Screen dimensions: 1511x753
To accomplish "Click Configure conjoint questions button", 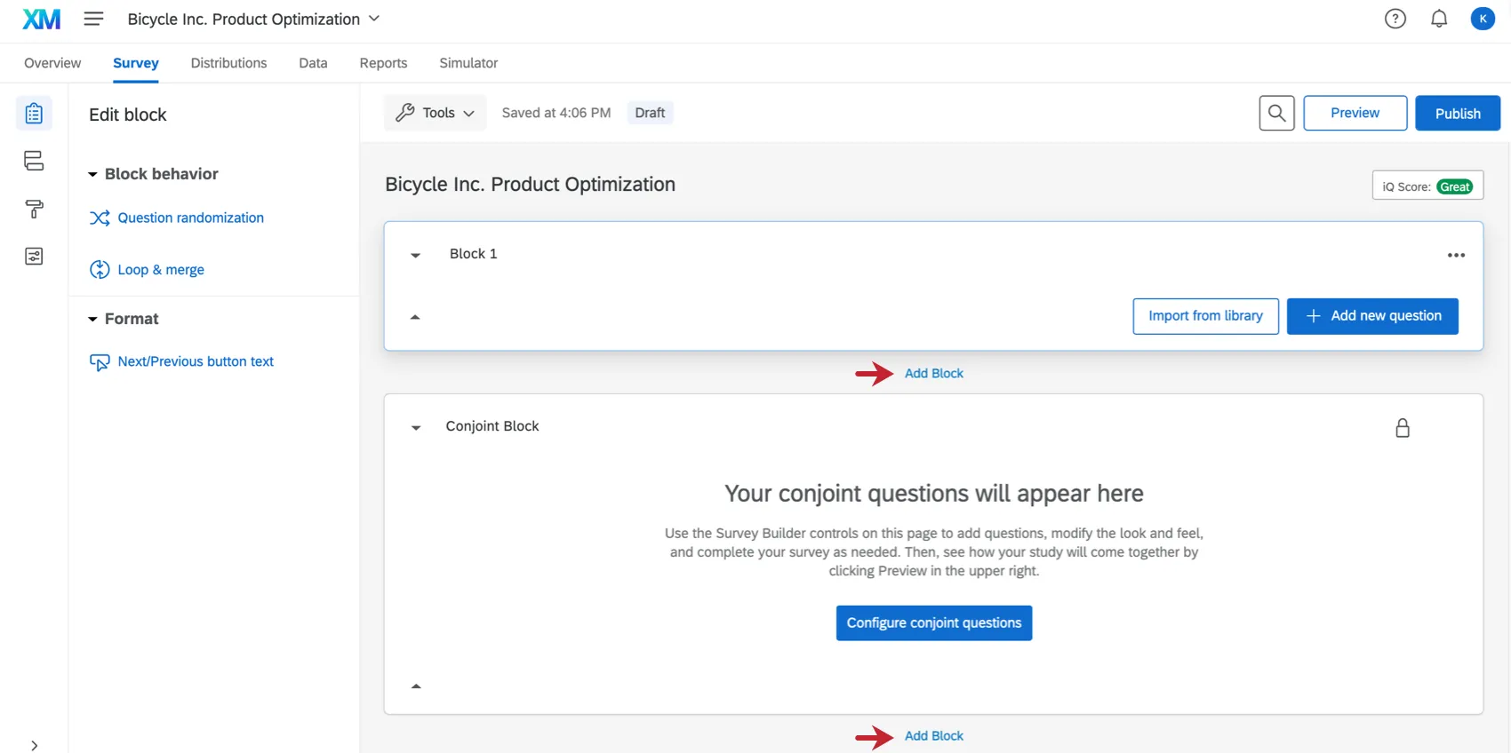I will pos(933,622).
